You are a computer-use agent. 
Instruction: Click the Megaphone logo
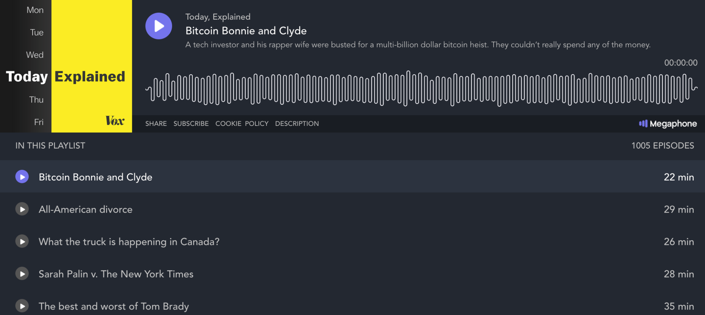[x=667, y=123]
